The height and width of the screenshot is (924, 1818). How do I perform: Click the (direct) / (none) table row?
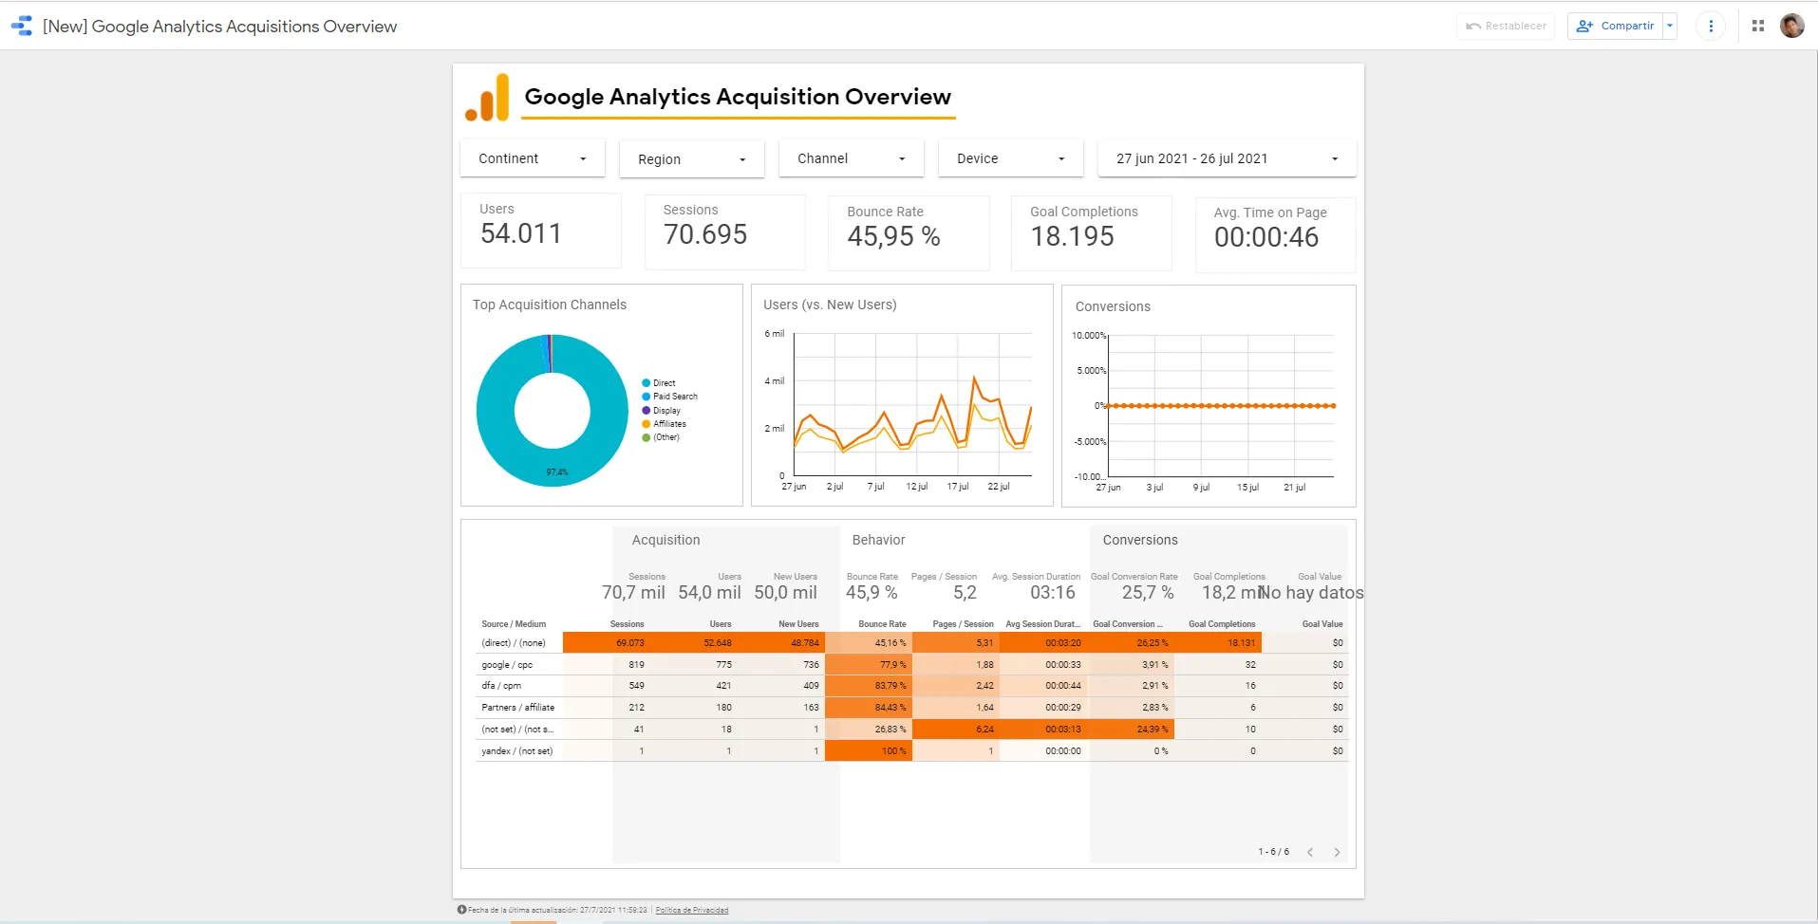pos(911,643)
